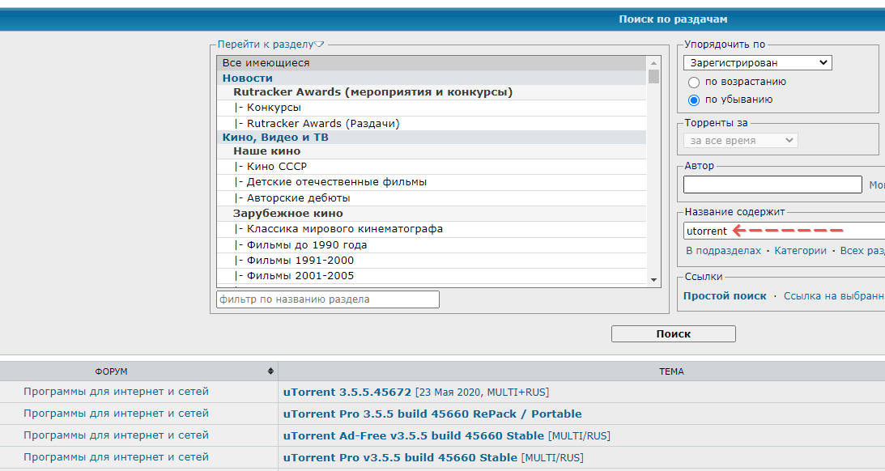Viewport: 885px width, 471px height.
Task: Open forum link in uTorrent Pro RePack row
Action: (x=117, y=414)
